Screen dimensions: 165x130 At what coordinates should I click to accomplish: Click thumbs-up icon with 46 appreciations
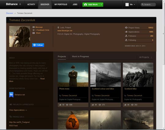125,105
